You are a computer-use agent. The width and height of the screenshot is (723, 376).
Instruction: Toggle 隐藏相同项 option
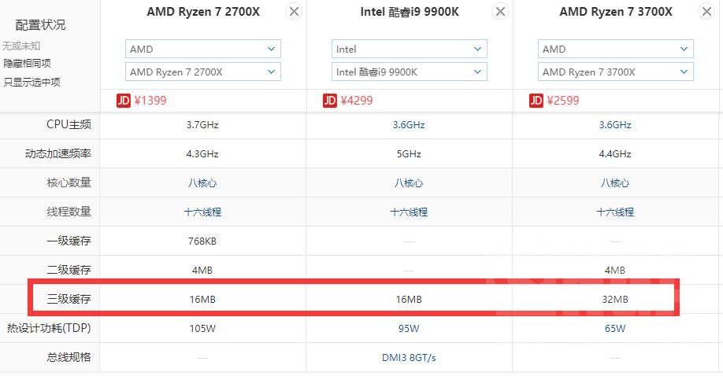(x=27, y=64)
